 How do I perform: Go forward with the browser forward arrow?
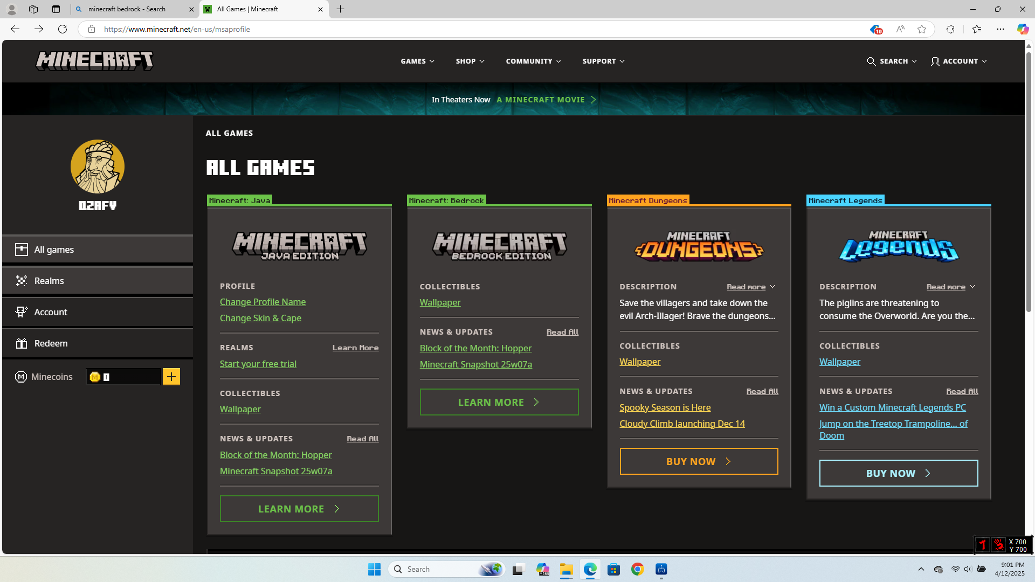point(39,29)
